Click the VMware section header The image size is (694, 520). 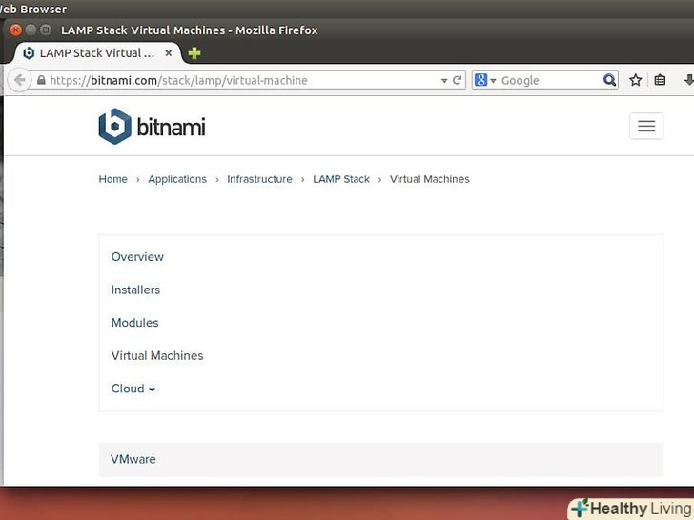click(381, 459)
